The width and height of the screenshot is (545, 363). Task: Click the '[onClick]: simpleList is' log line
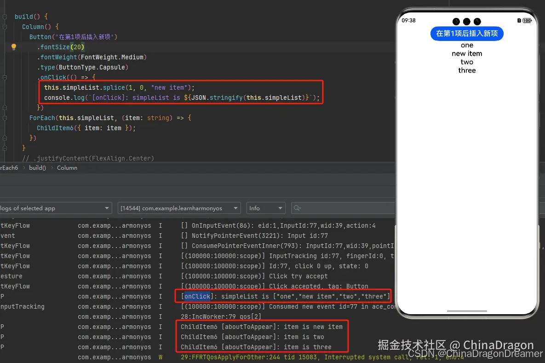(x=285, y=296)
